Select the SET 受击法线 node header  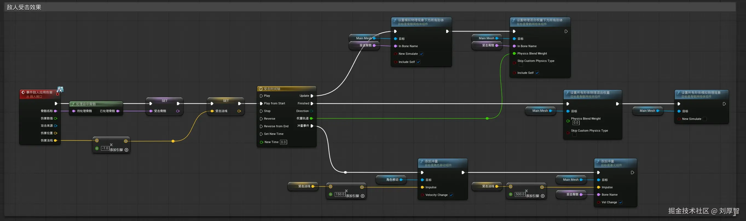(226, 101)
